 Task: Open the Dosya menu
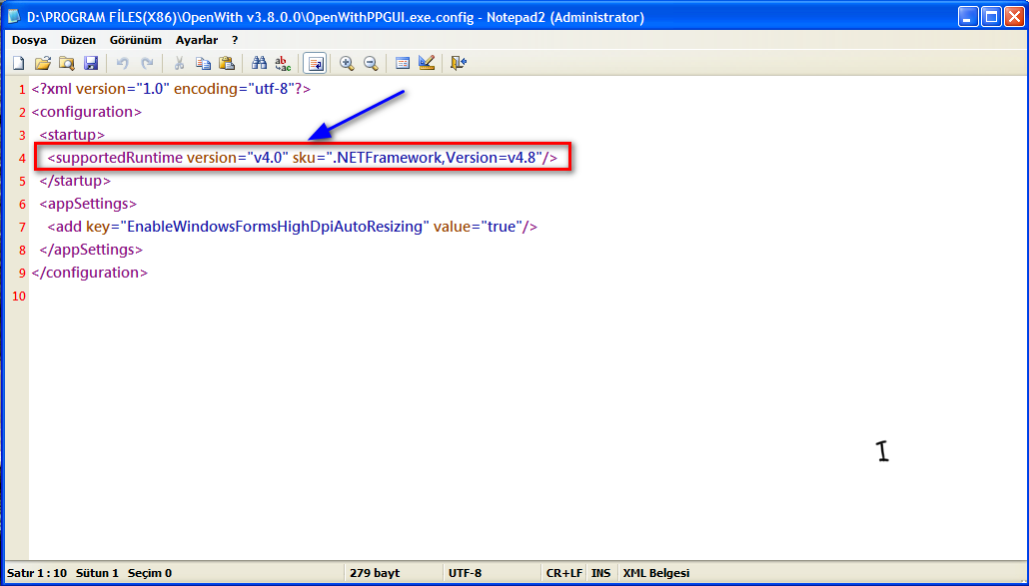click(29, 40)
